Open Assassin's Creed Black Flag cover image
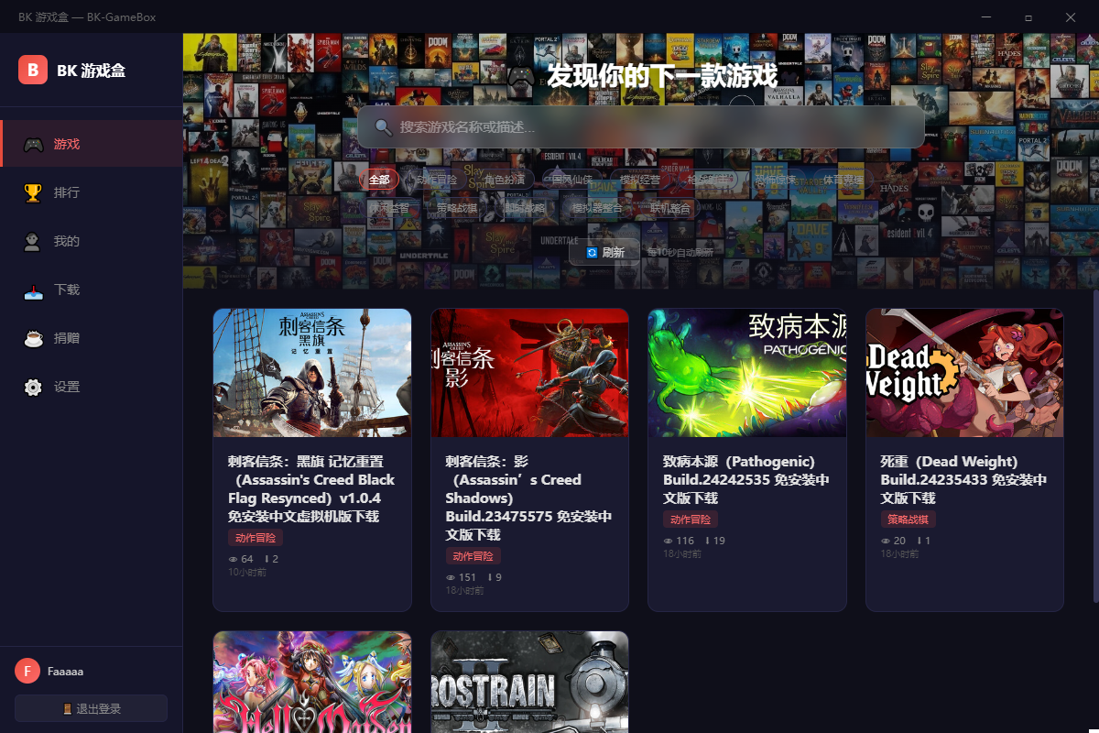 point(312,373)
